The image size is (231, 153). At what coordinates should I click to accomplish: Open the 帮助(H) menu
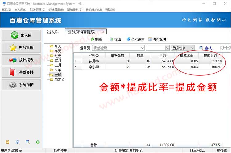110,10
